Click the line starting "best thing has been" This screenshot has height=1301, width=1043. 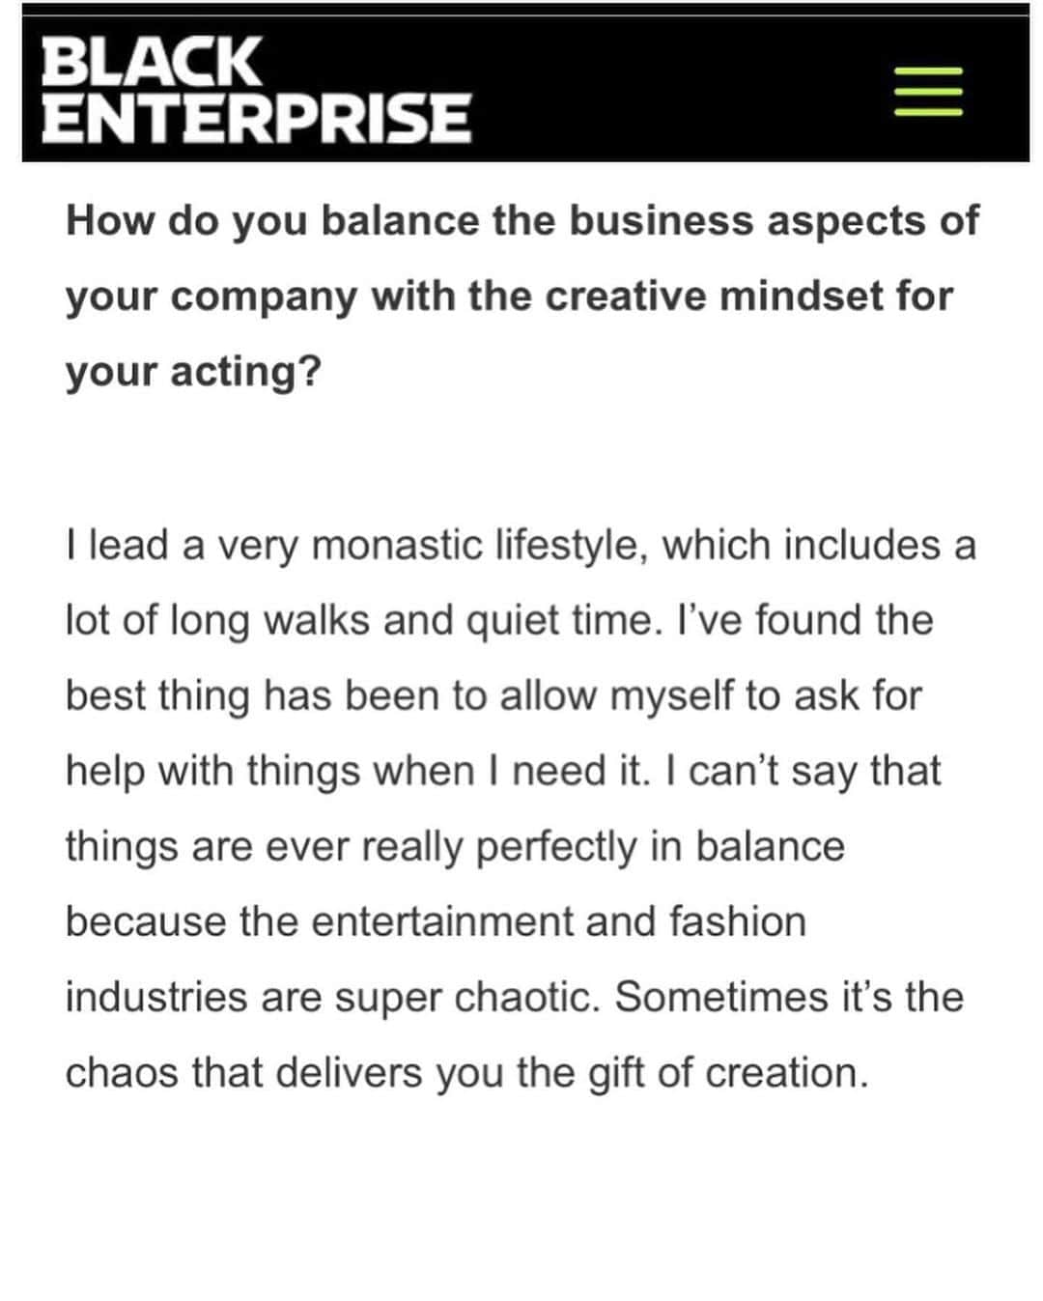(x=493, y=696)
